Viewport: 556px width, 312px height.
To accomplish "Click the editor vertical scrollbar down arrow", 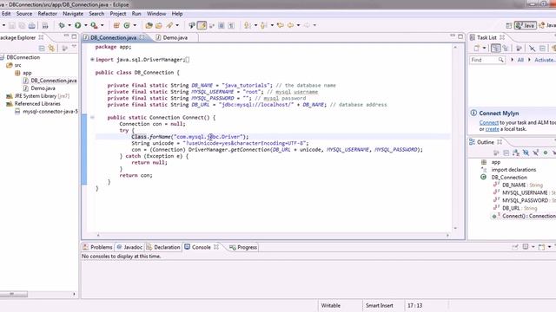I will point(455,228).
